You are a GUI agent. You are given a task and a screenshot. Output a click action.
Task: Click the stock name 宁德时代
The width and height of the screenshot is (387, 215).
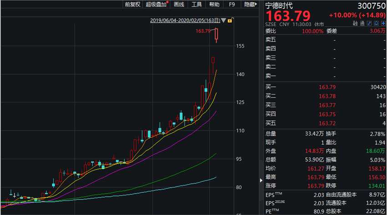[279, 5]
